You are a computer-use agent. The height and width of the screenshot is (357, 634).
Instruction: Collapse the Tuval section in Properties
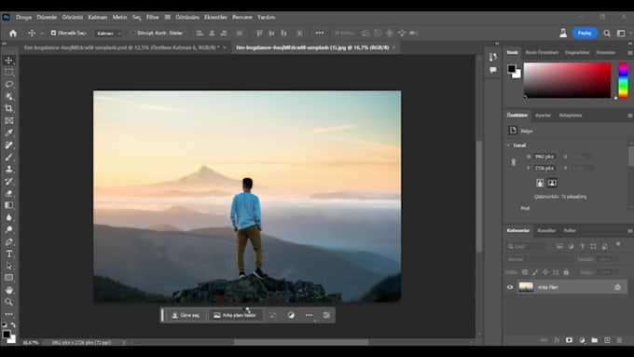tap(508, 145)
